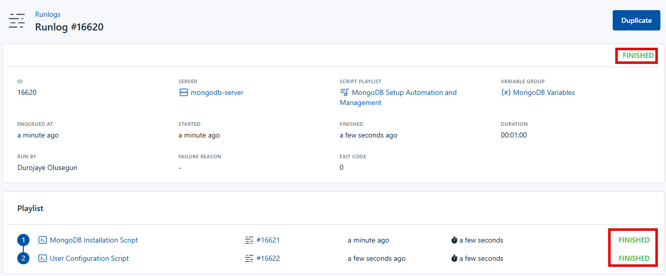The height and width of the screenshot is (276, 666).
Task: Click the stopwatch icon in the first playlist row
Action: (x=454, y=240)
